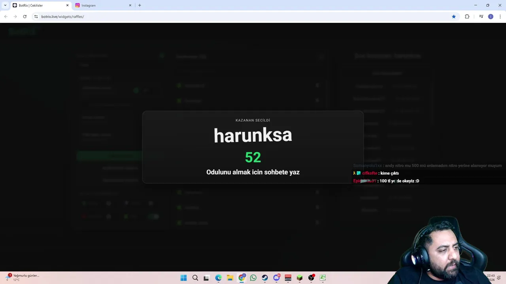Go back to the previous page
This screenshot has width=506, height=284.
[6, 17]
